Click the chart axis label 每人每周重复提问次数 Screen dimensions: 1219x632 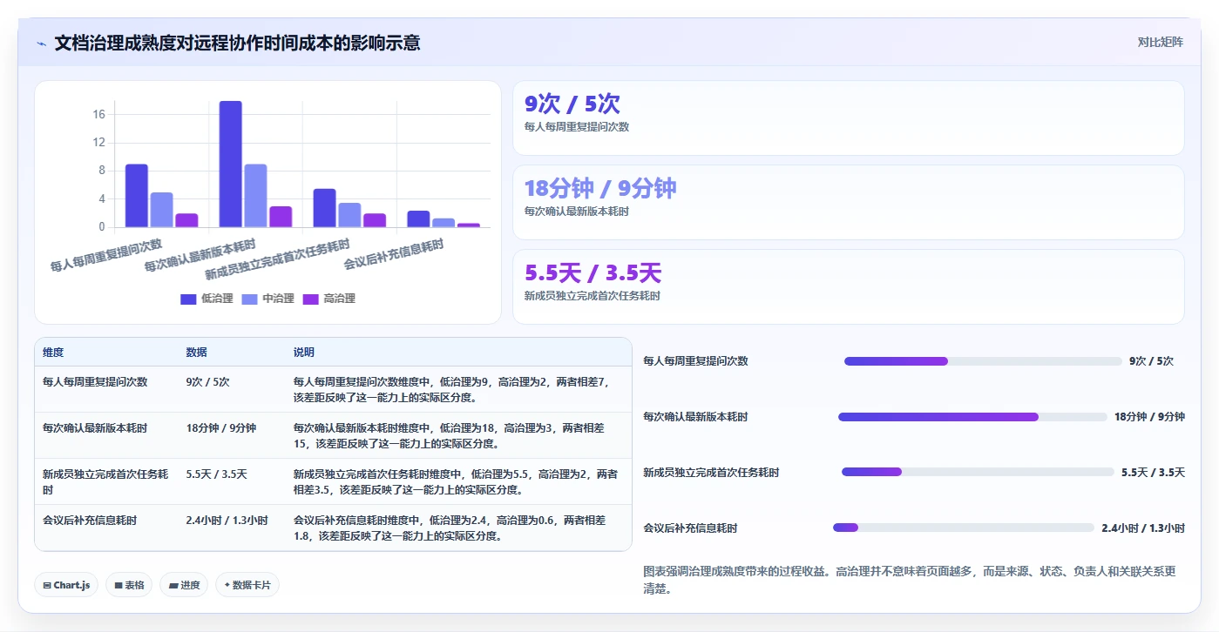[x=105, y=255]
